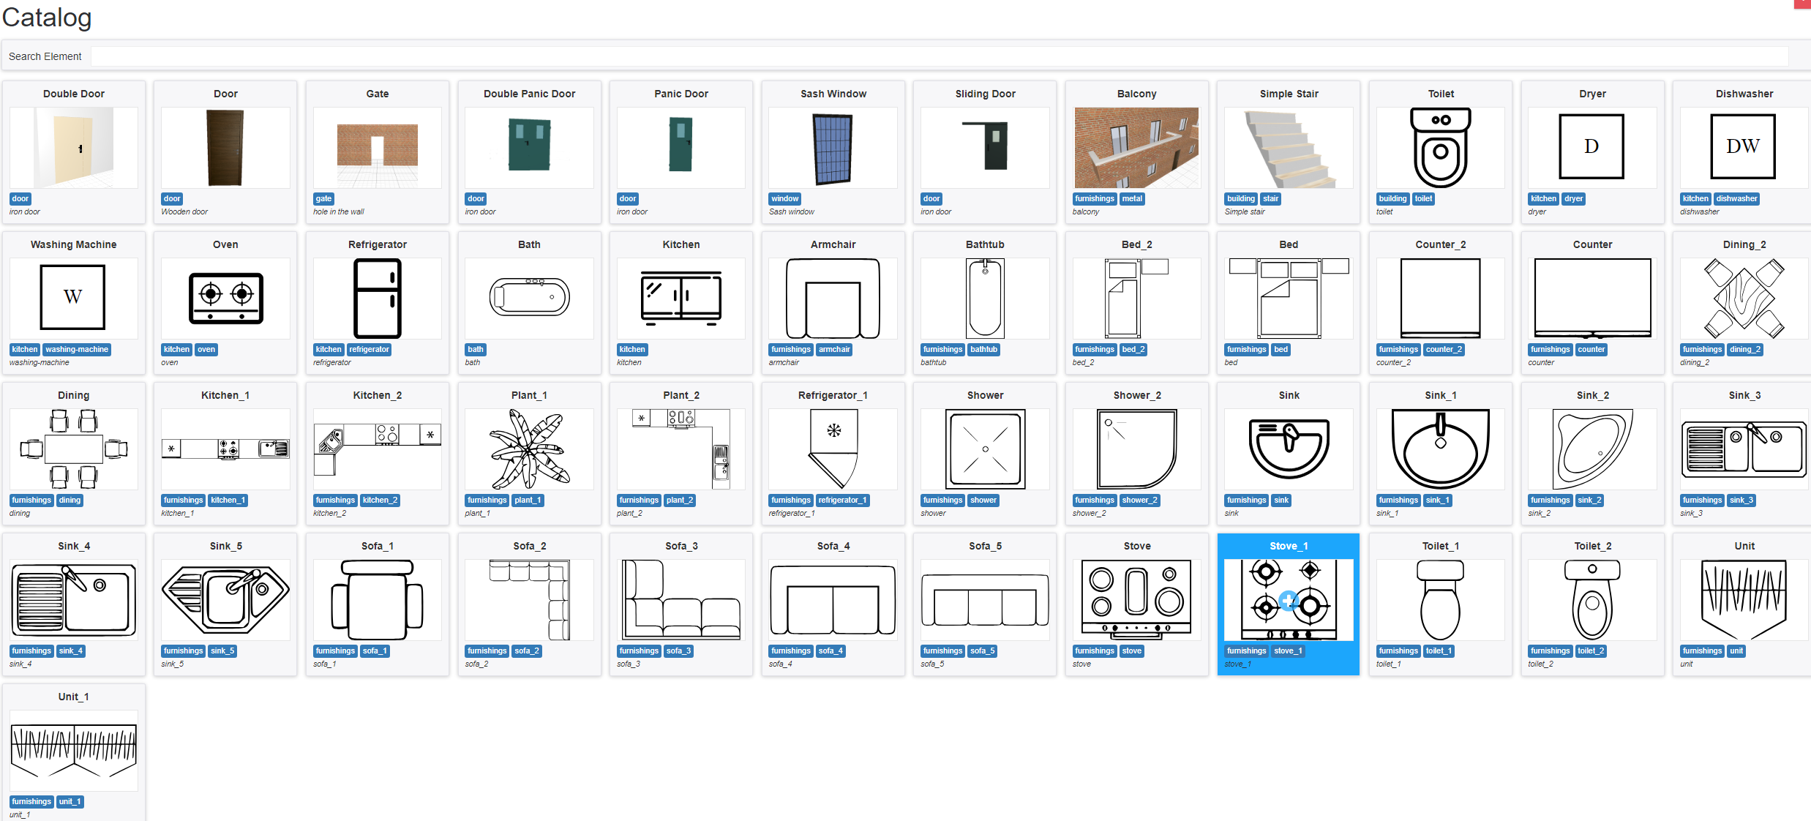Choose the Oven stovetop icon
The image size is (1811, 821).
point(225,298)
